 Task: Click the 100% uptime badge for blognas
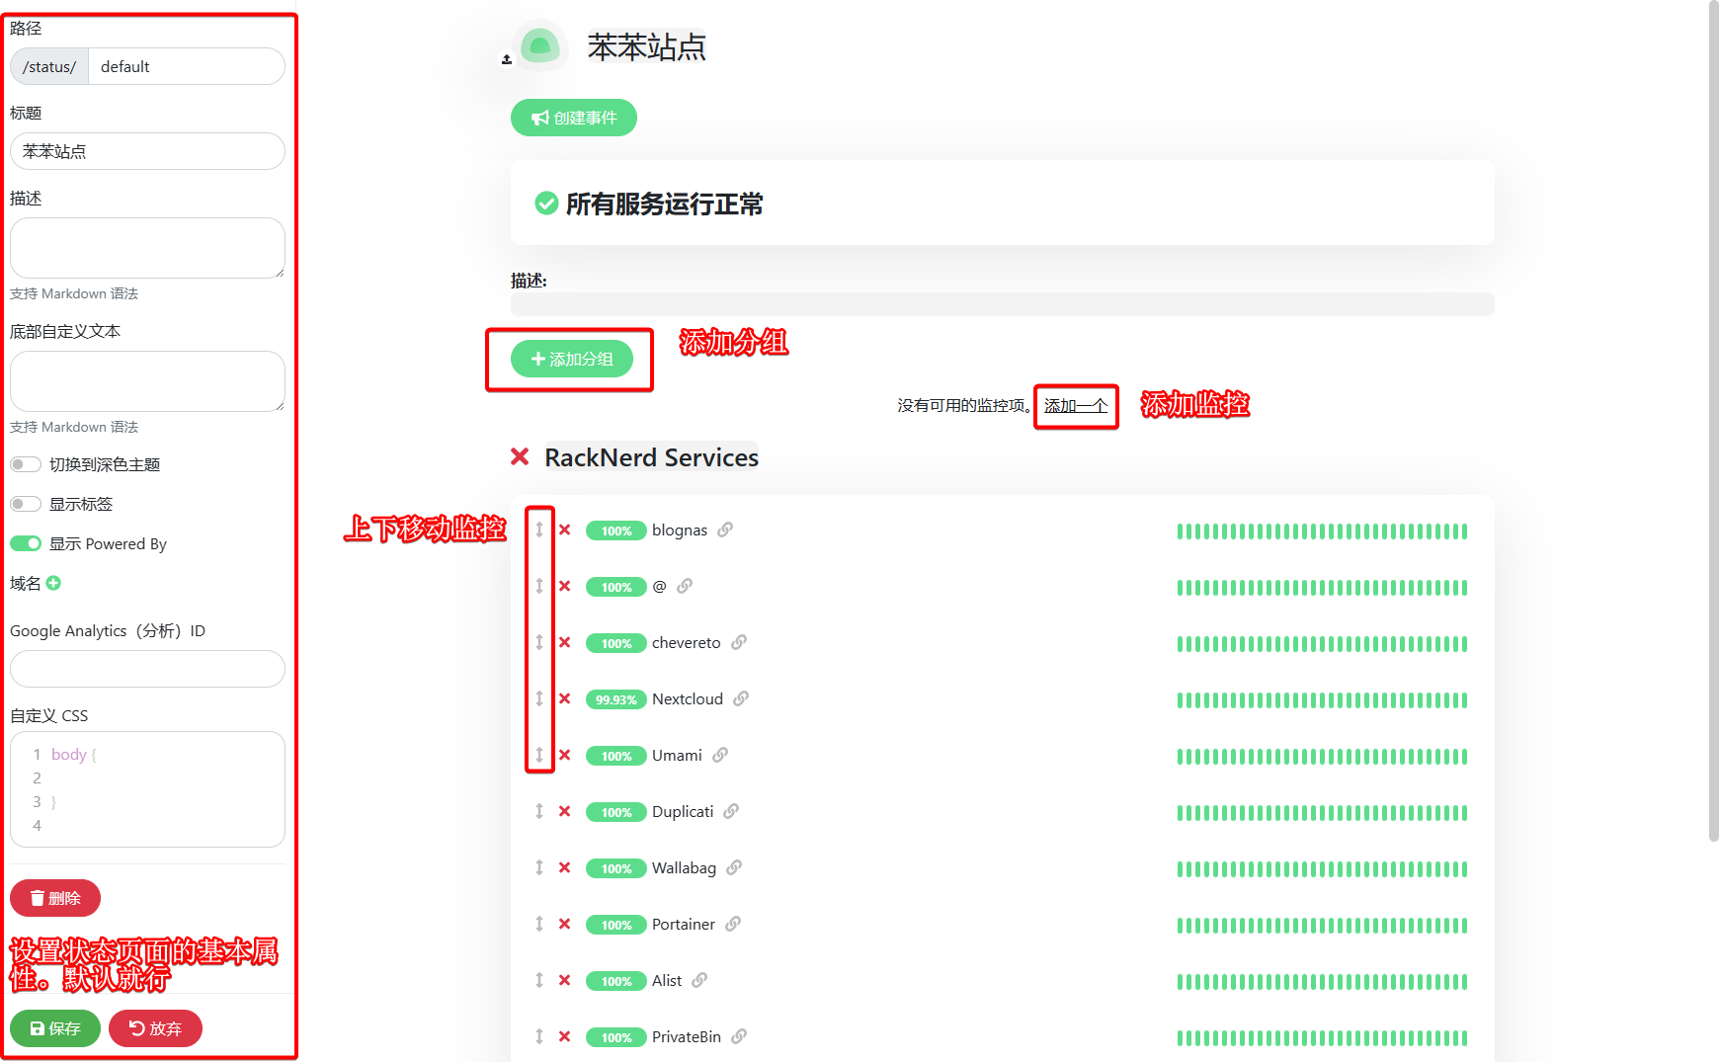tap(616, 531)
